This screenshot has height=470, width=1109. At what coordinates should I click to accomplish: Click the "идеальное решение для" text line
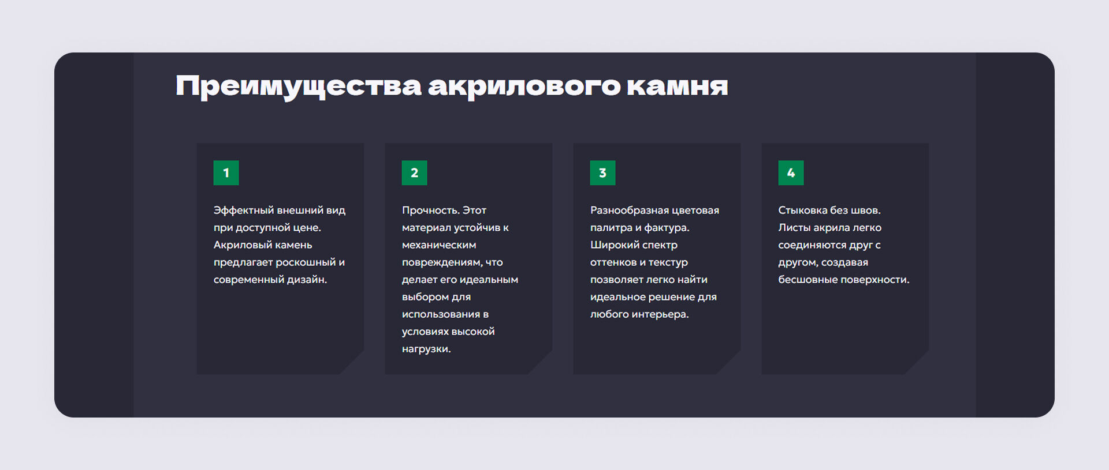coord(653,297)
